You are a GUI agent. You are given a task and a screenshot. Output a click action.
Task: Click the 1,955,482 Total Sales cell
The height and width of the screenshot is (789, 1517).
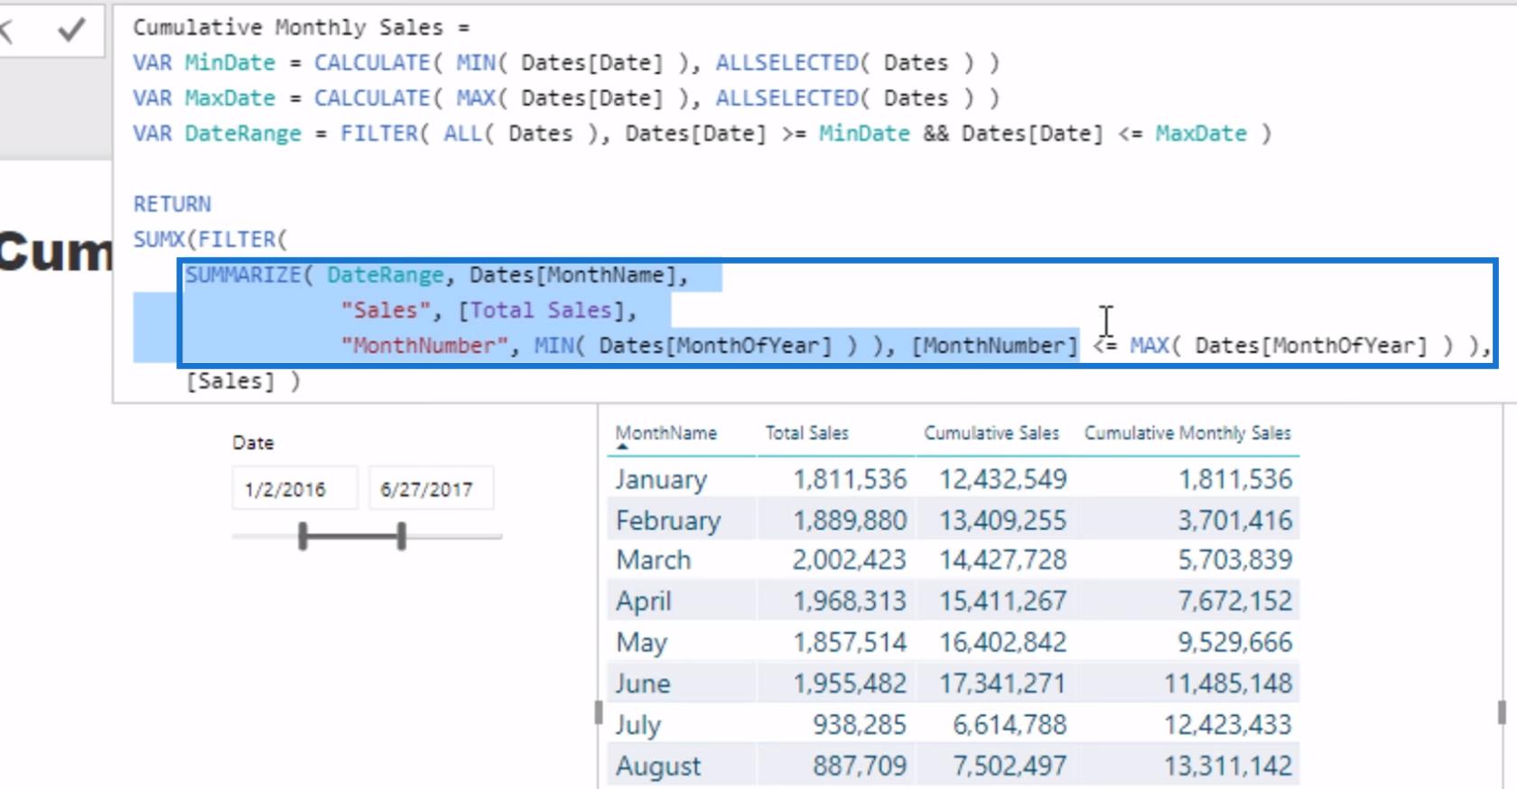click(850, 683)
